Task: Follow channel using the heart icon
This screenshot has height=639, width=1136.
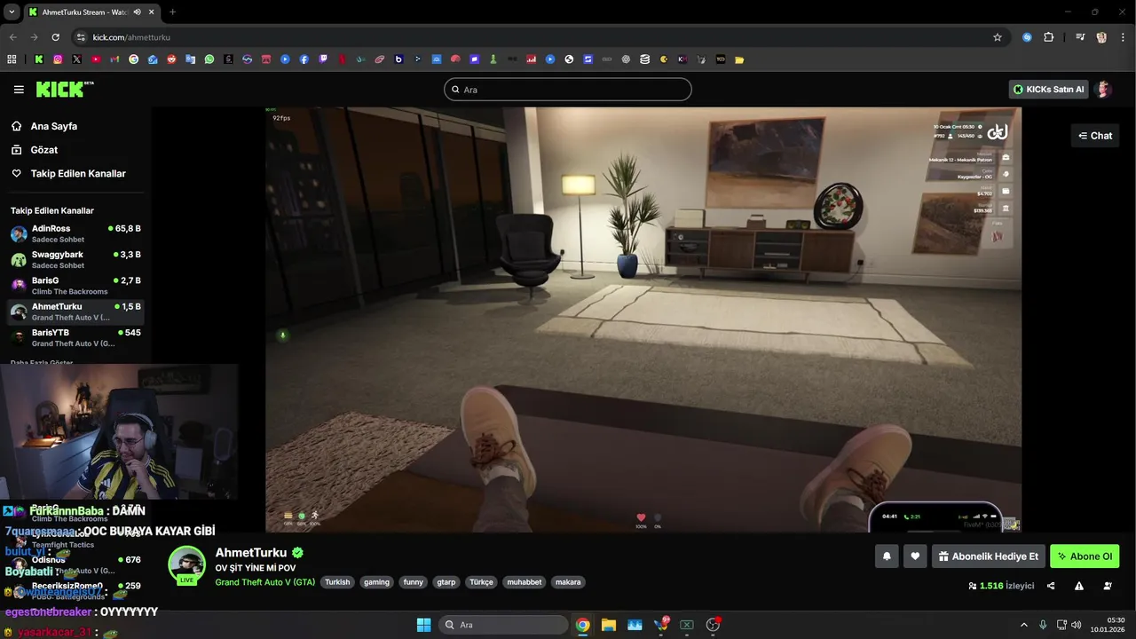Action: [915, 556]
